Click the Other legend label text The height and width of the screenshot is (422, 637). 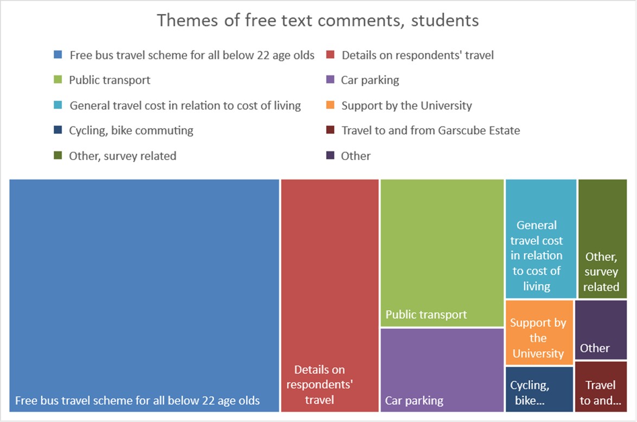pyautogui.click(x=355, y=156)
